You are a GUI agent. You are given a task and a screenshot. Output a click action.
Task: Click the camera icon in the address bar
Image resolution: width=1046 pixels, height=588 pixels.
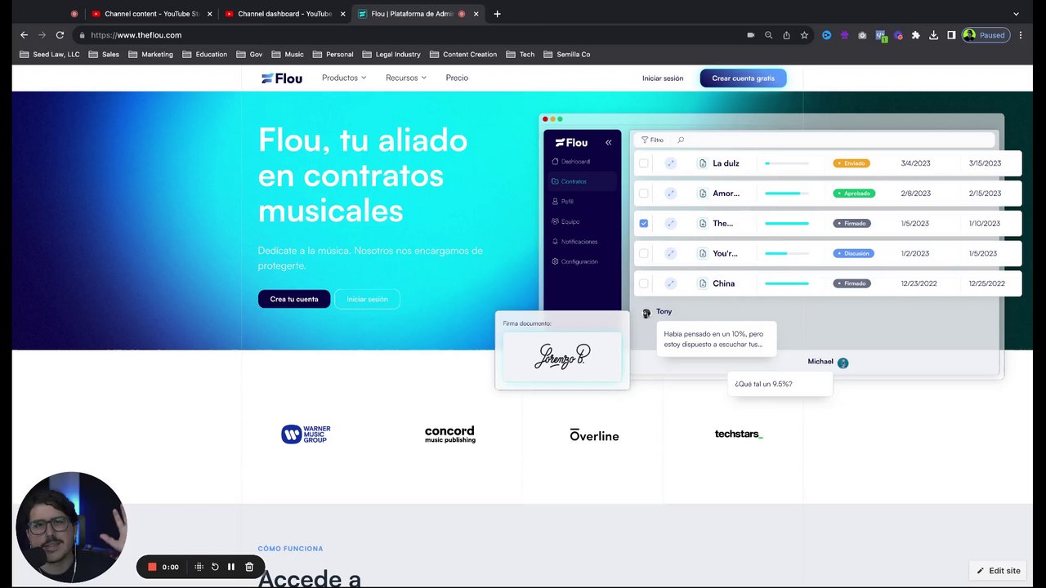(750, 35)
